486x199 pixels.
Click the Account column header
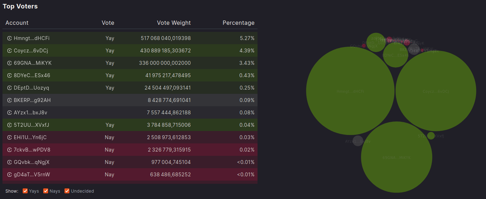[17, 23]
